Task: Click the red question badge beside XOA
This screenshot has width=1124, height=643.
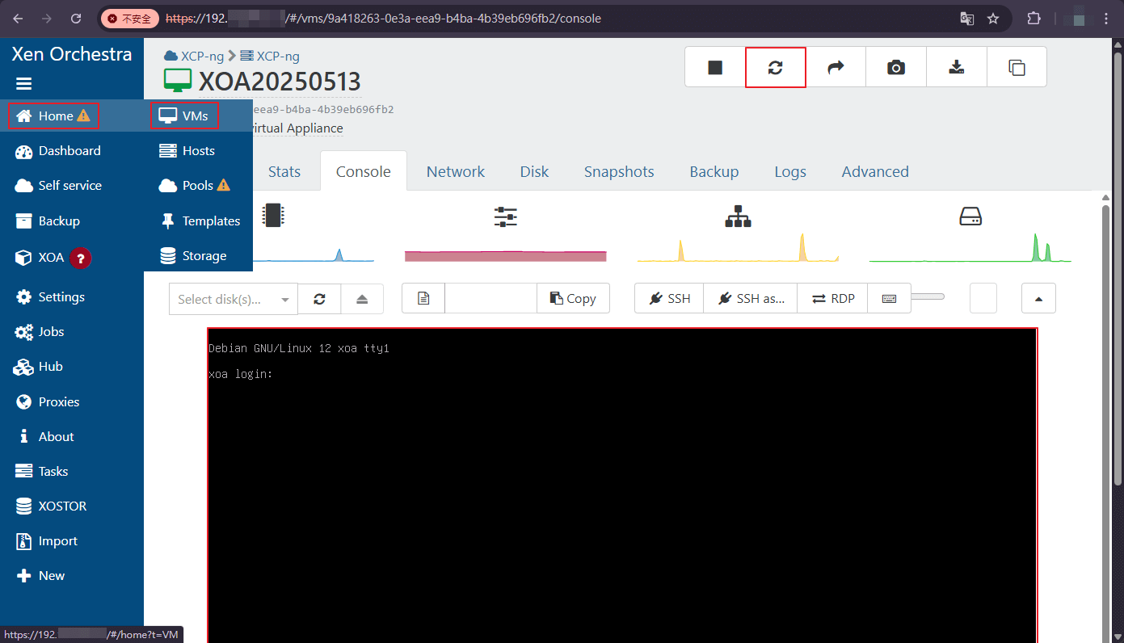Action: click(80, 258)
